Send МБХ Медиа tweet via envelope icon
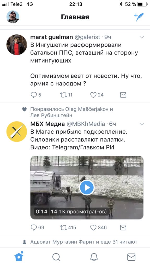Screen dimensions: 150x267 coord(123,227)
